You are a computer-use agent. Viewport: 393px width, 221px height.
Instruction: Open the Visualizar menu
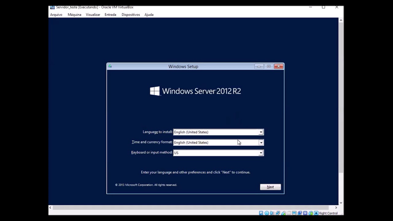[93, 14]
